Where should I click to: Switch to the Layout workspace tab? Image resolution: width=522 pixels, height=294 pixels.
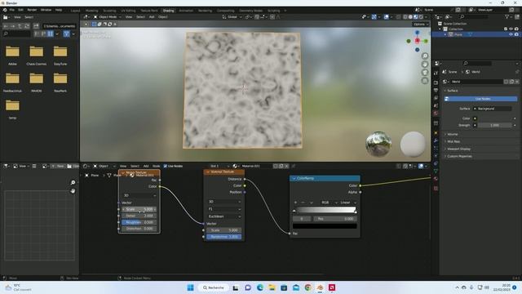tap(75, 11)
